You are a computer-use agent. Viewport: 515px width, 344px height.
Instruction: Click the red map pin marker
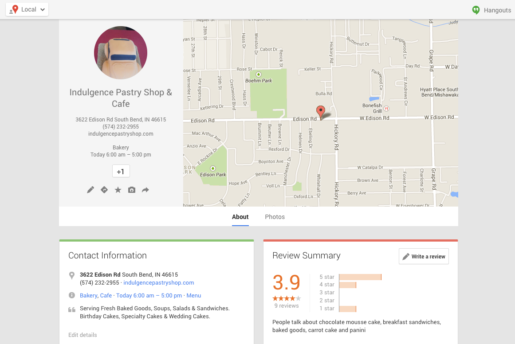(x=320, y=112)
